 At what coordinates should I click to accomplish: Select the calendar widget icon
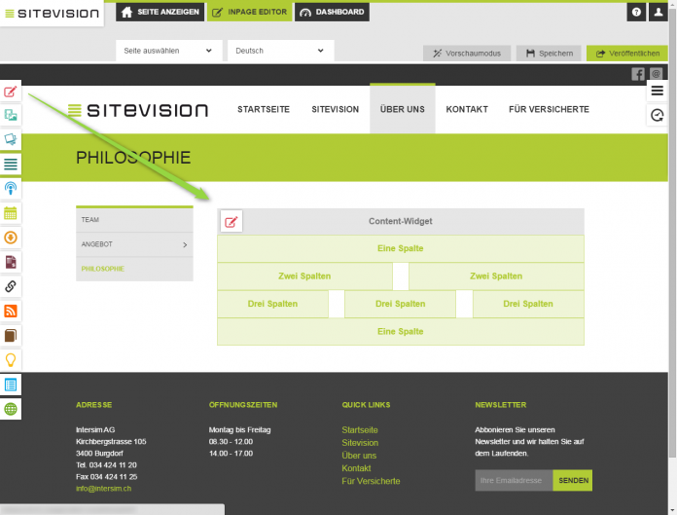11,213
